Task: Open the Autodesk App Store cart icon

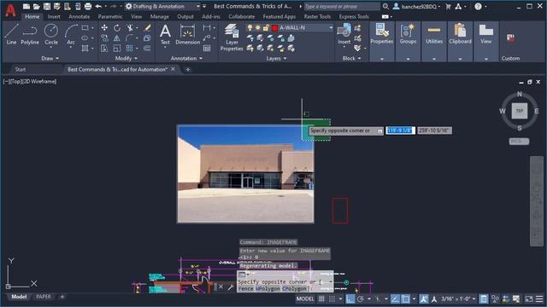Action: coord(448,6)
